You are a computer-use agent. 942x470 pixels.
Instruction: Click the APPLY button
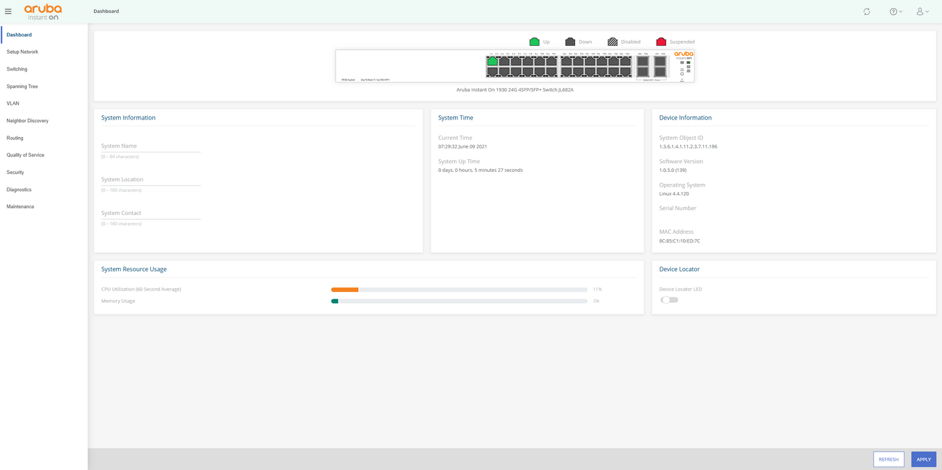924,459
